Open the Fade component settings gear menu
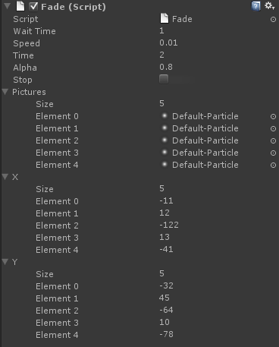 point(269,6)
